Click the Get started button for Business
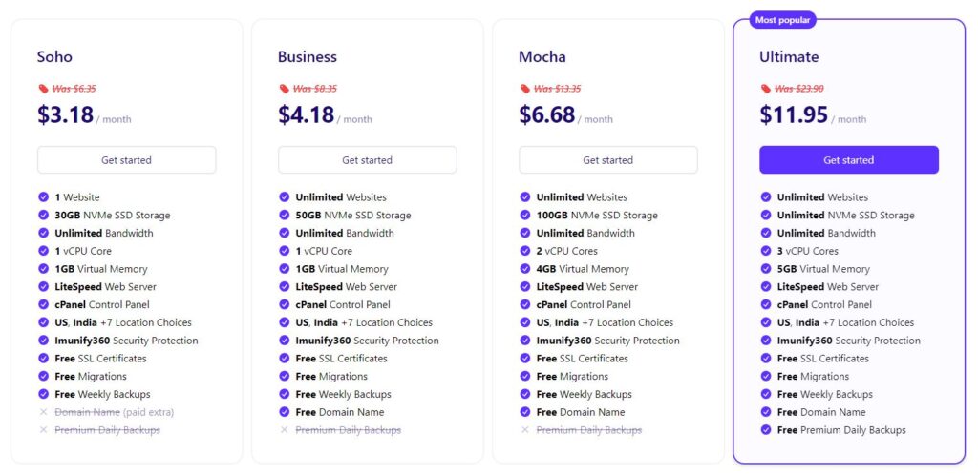978x475 pixels. [x=368, y=160]
